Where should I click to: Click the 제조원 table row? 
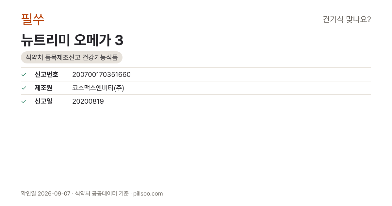point(196,88)
